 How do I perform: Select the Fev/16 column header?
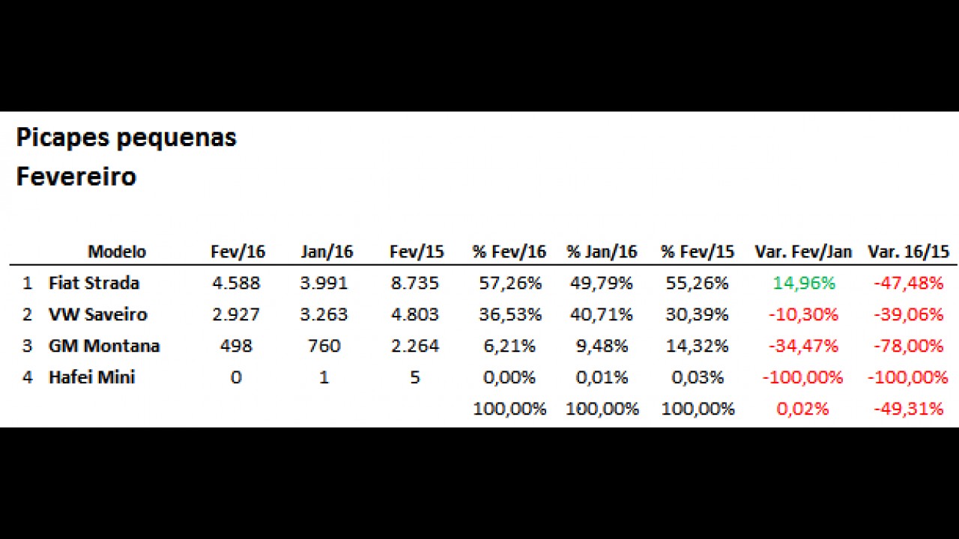pyautogui.click(x=238, y=252)
